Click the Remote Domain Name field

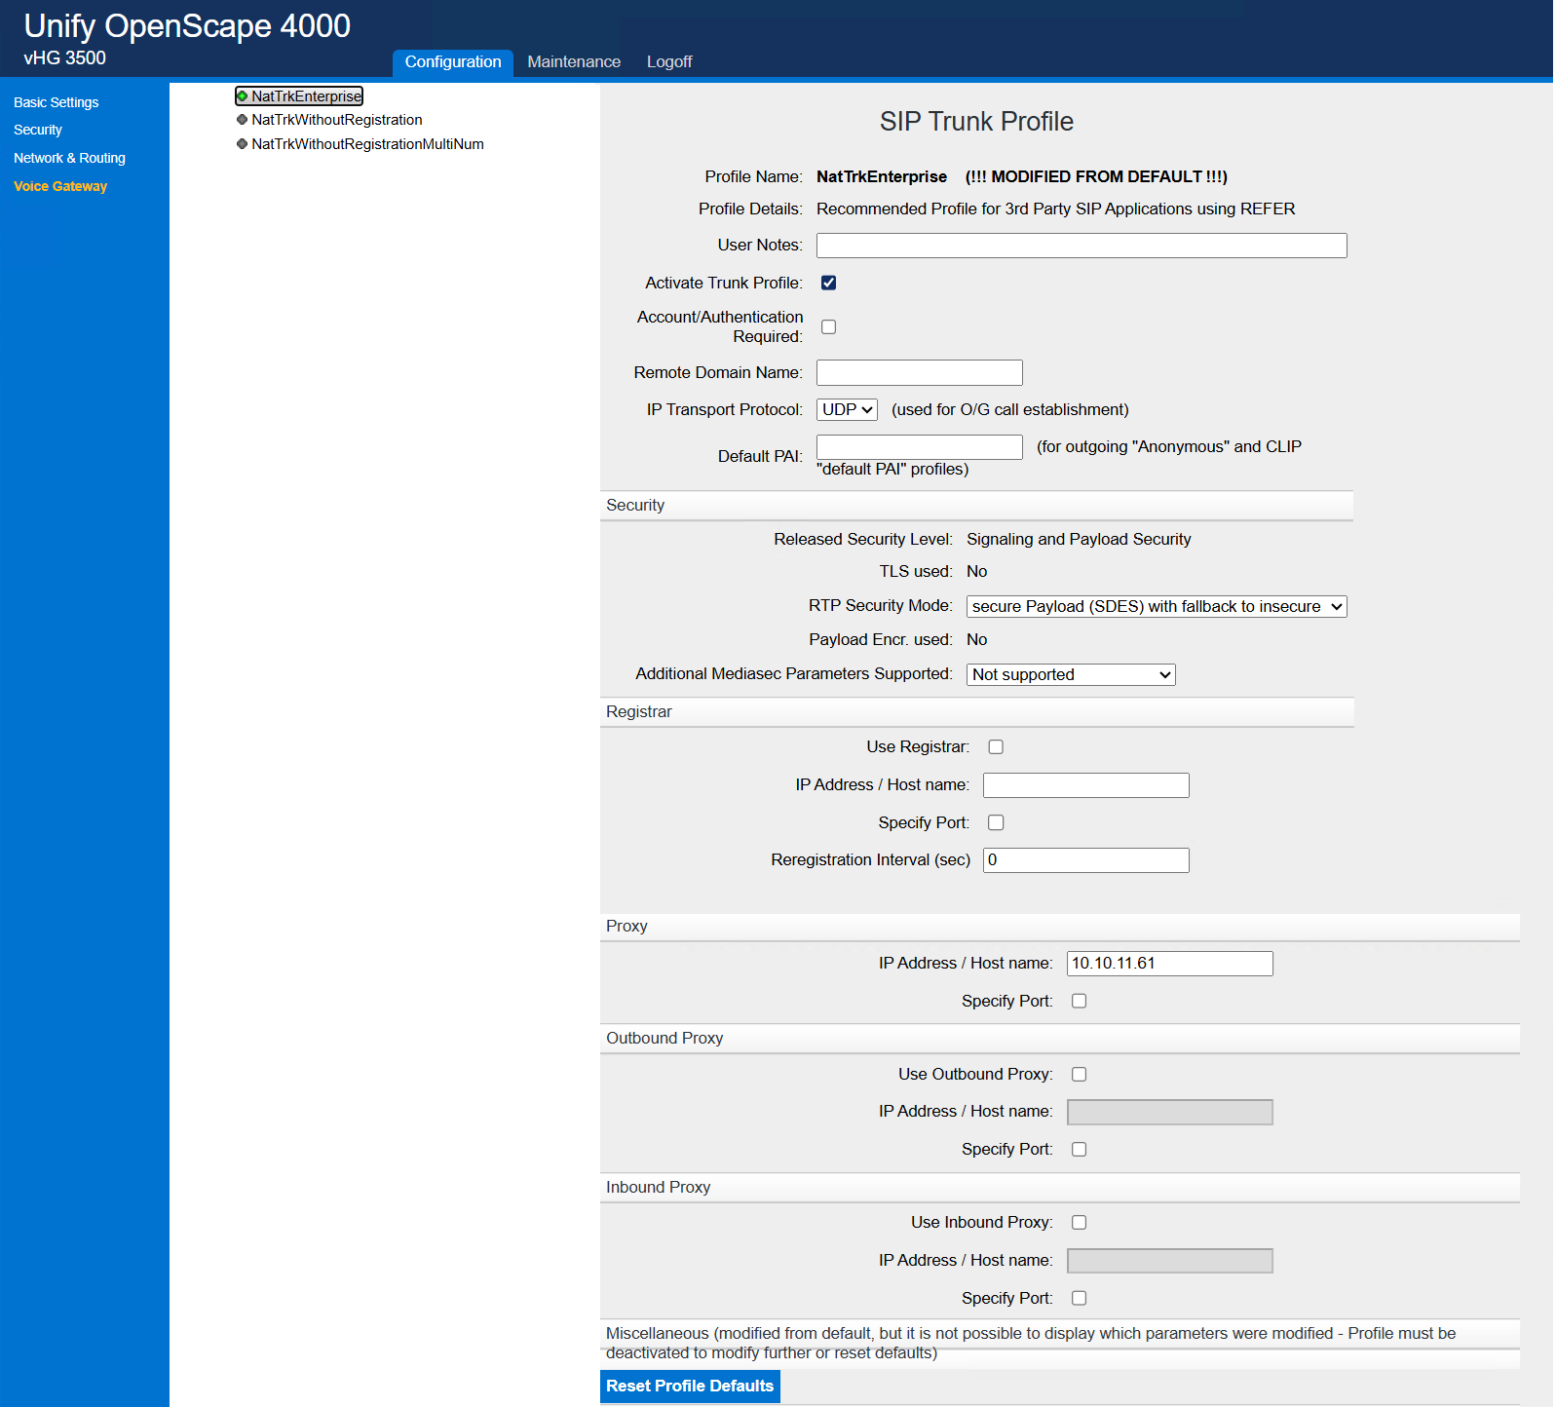(920, 373)
